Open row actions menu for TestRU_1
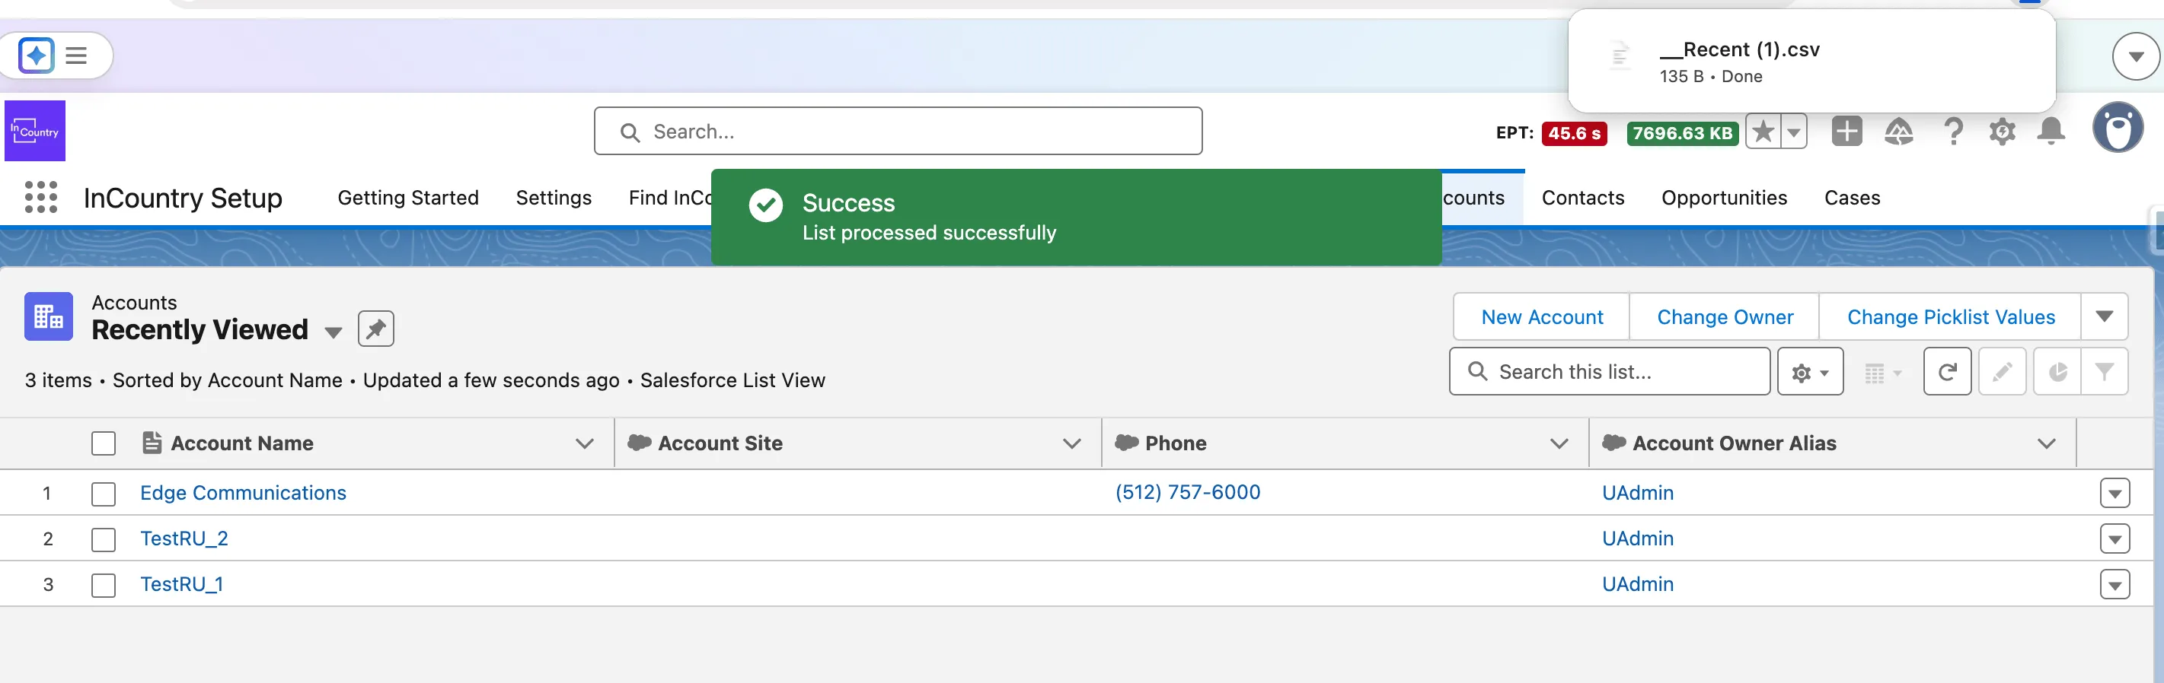The height and width of the screenshot is (683, 2164). click(x=2114, y=584)
